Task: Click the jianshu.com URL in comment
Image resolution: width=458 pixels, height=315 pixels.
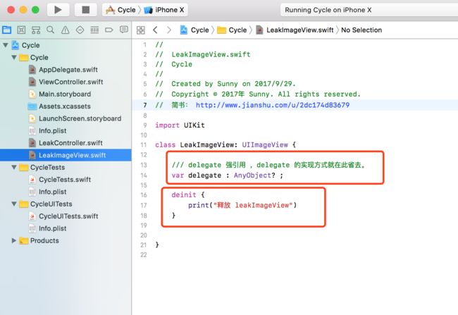Action: pos(273,105)
